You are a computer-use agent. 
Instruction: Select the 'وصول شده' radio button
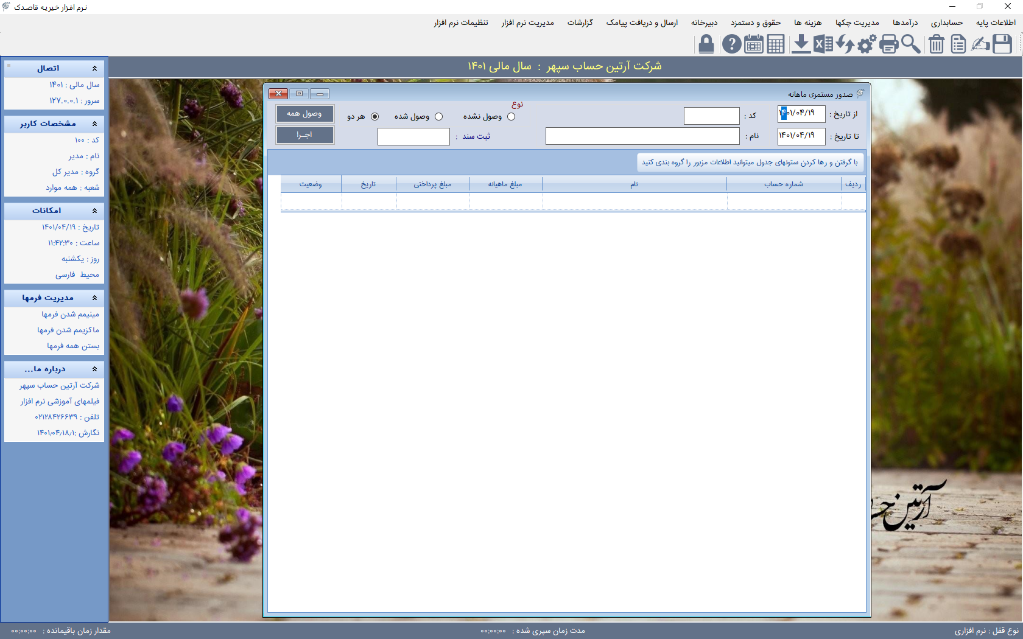tap(439, 117)
